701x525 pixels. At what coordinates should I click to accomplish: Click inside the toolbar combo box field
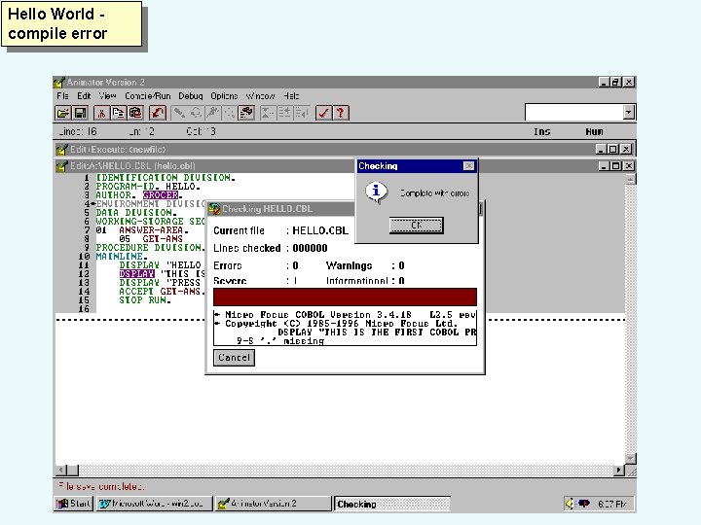[x=574, y=112]
